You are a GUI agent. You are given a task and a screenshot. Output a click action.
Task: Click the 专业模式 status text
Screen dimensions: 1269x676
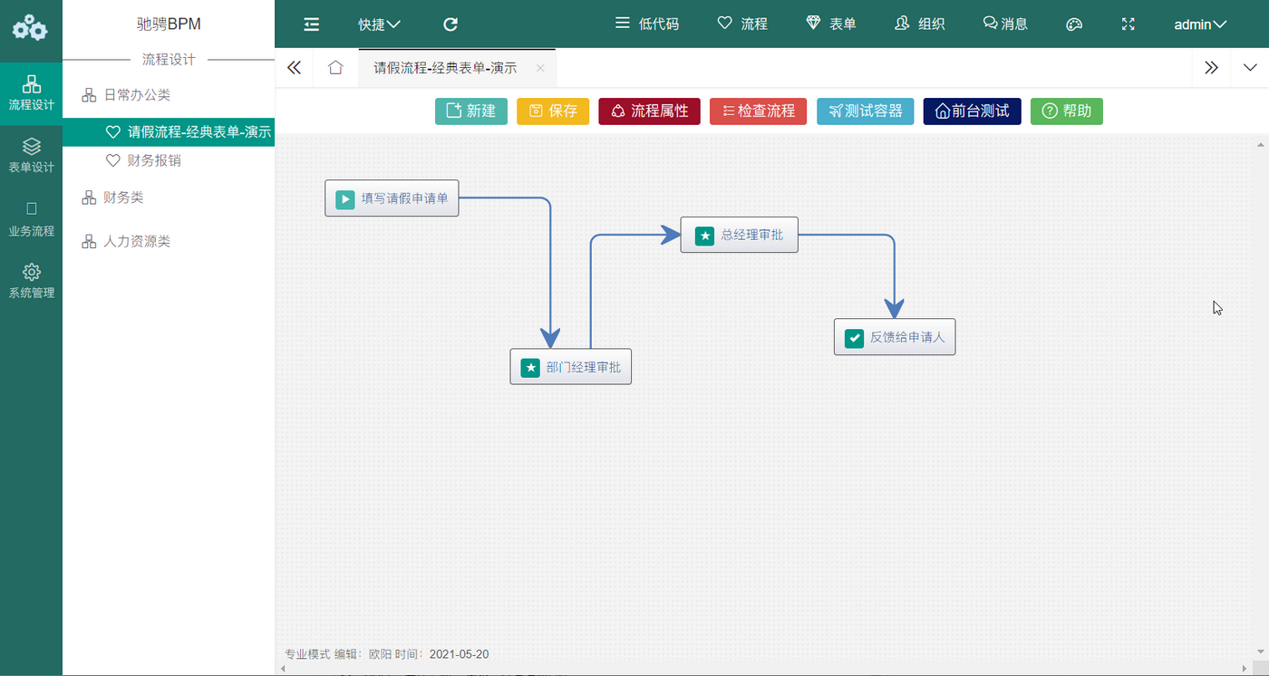308,654
